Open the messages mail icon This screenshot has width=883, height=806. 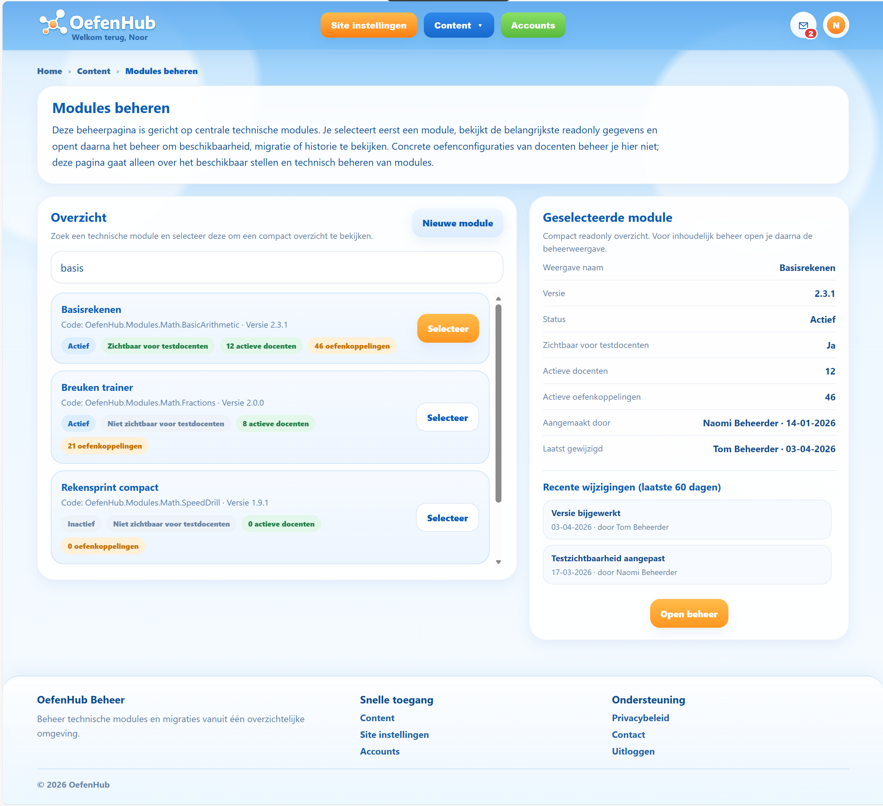pyautogui.click(x=803, y=26)
